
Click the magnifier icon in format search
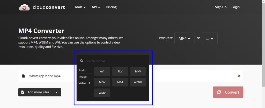coord(82,61)
